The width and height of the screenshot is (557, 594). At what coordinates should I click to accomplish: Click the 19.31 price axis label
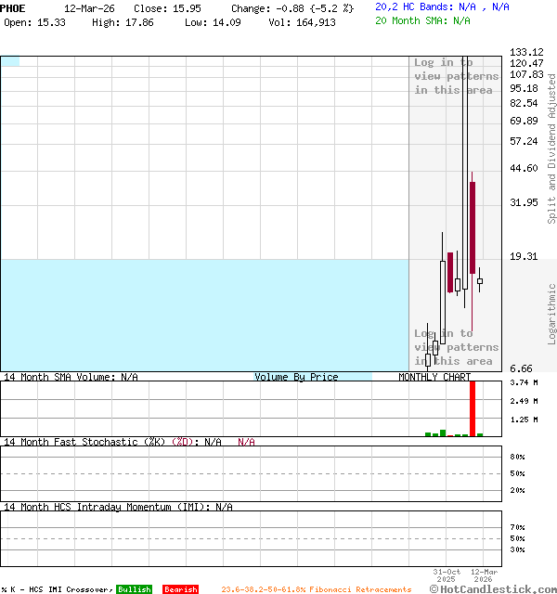click(x=525, y=256)
